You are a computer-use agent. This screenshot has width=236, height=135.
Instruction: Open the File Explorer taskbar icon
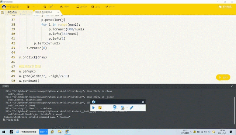(x=60, y=132)
